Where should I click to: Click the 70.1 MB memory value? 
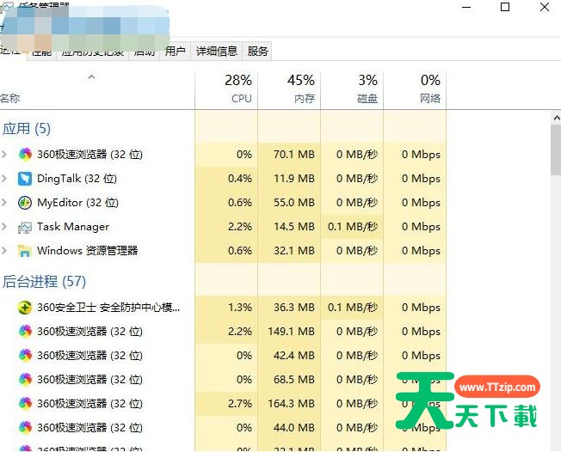294,155
